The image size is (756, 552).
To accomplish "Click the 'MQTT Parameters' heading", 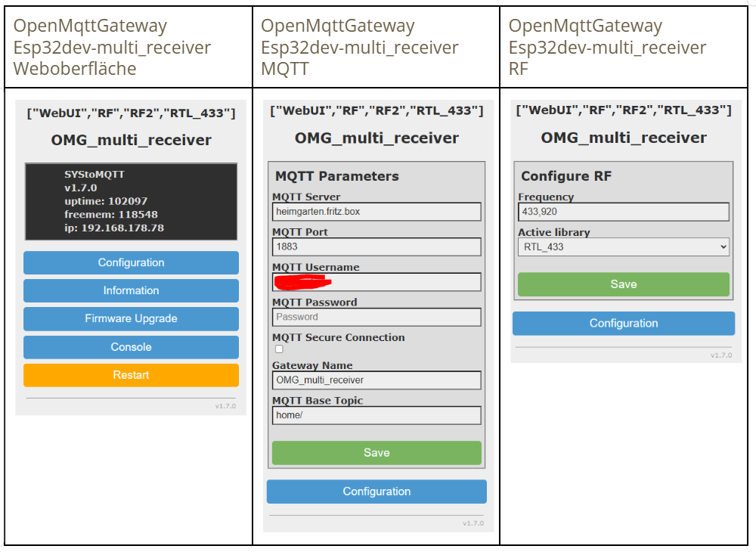I will point(337,176).
